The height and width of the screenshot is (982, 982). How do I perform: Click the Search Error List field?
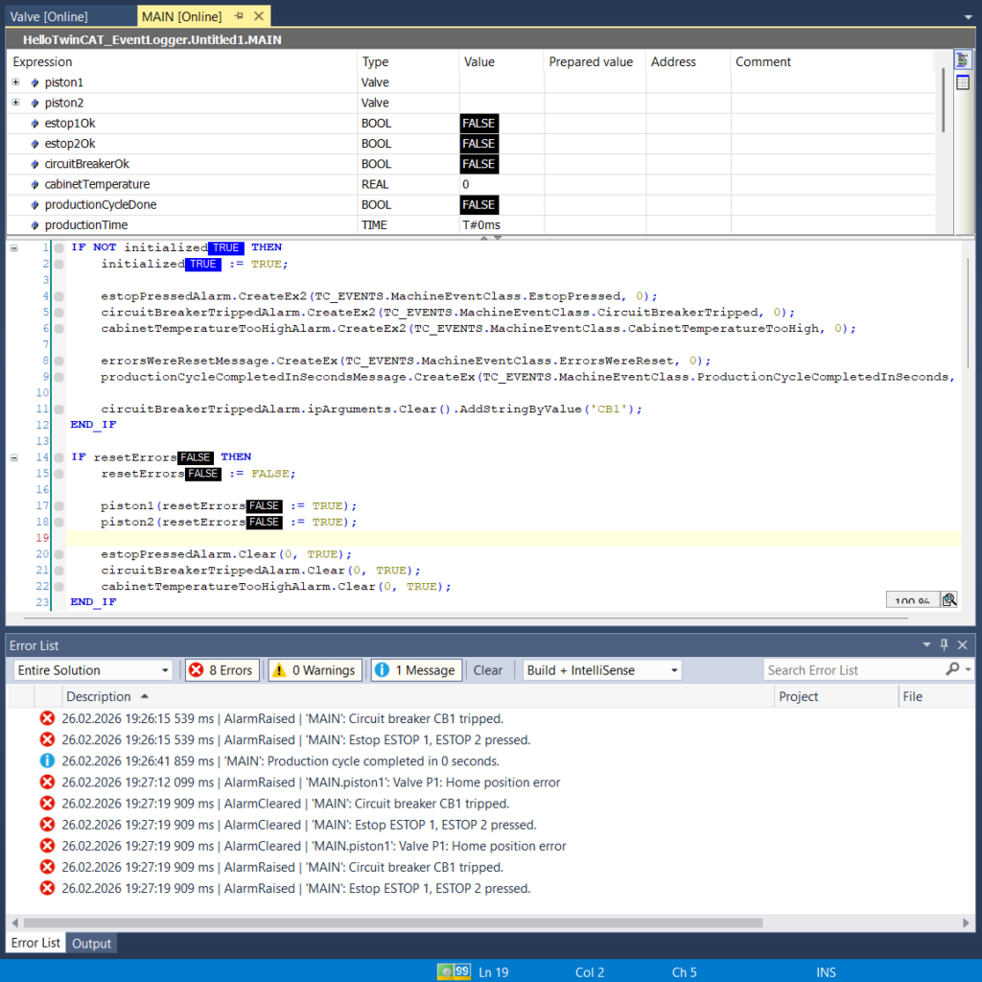point(853,670)
